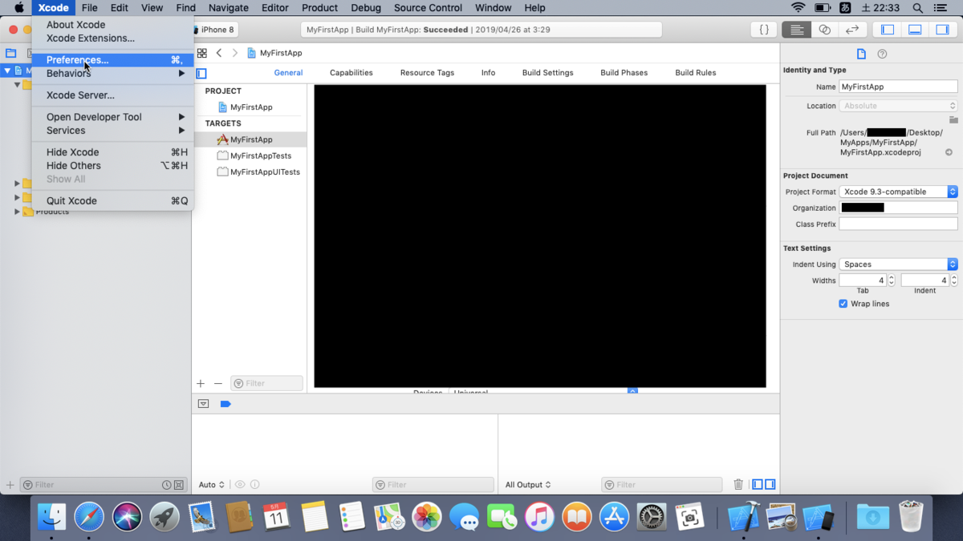Open Spotlight search in menu bar
Screen dimensions: 963x541
tap(918, 8)
